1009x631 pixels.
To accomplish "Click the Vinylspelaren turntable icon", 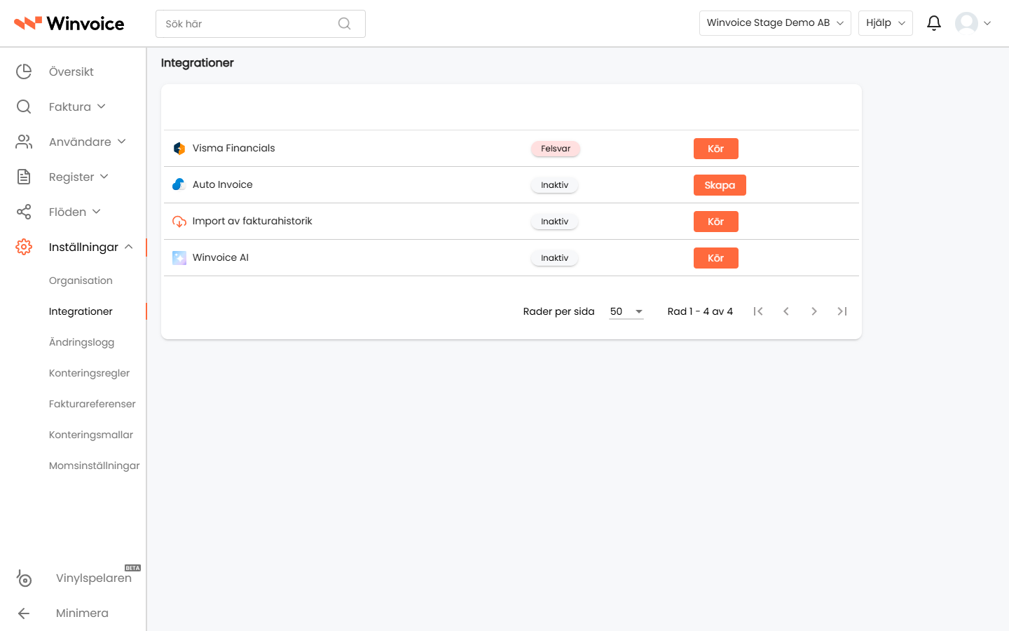I will click(24, 578).
